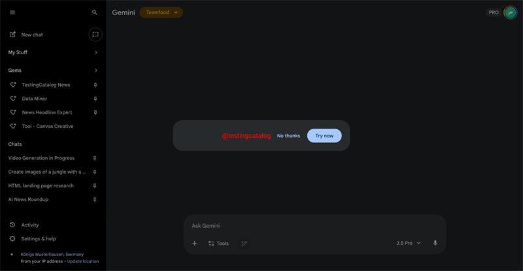This screenshot has height=271, width=523.
Task: Expand the Gems section chevron
Action: 96,71
